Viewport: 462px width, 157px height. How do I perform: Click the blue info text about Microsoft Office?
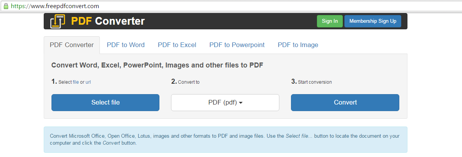224,140
